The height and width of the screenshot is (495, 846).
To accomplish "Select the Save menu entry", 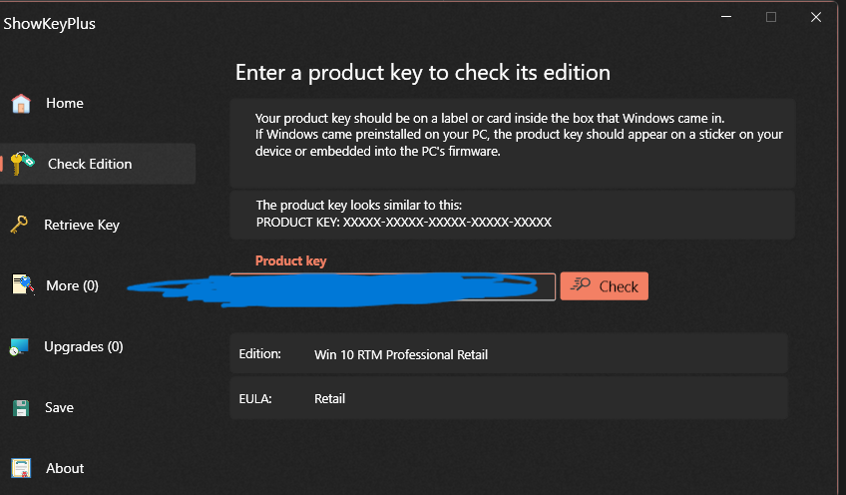I will pos(59,407).
